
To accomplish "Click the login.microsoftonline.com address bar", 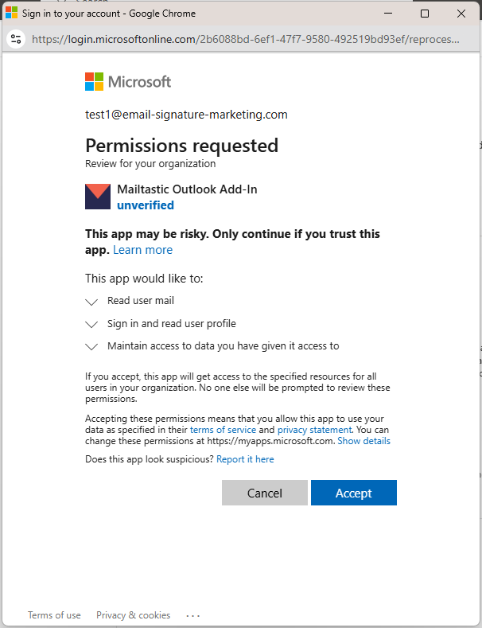I will point(245,39).
